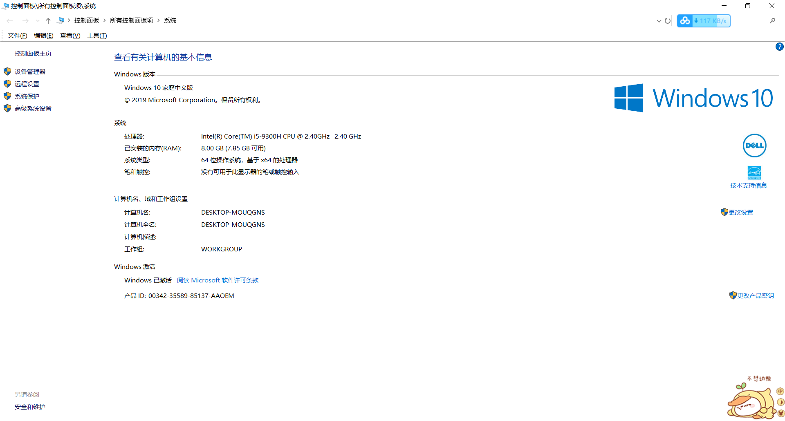Click the window title bar icon
Screen dimensions: 785x421
point(5,6)
